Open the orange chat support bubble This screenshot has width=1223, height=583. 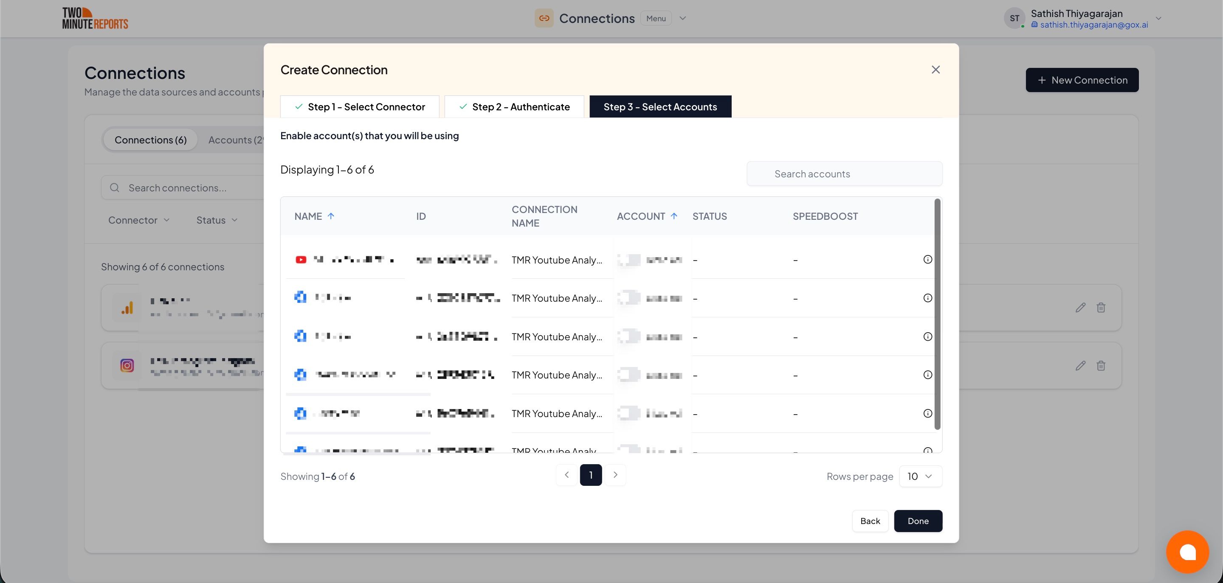1187,552
